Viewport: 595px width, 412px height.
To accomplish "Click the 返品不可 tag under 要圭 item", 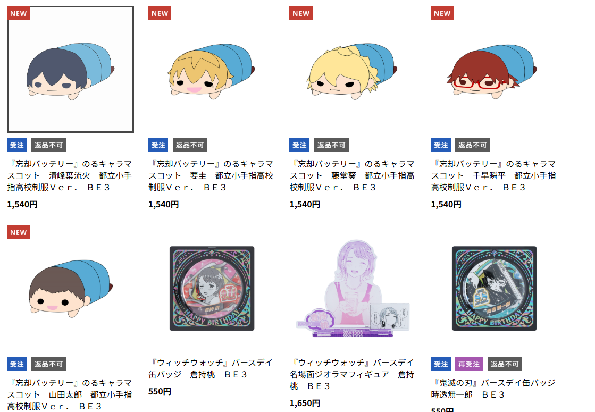I will tap(190, 145).
